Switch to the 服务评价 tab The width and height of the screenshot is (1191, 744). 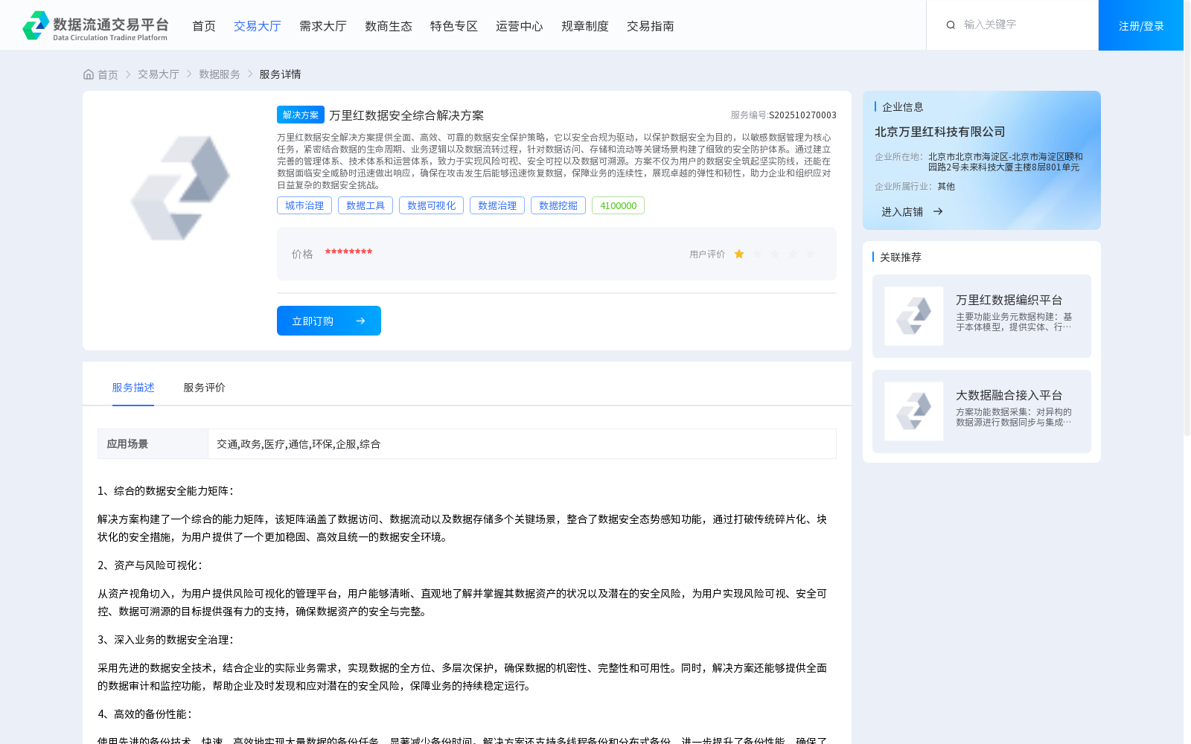204,388
